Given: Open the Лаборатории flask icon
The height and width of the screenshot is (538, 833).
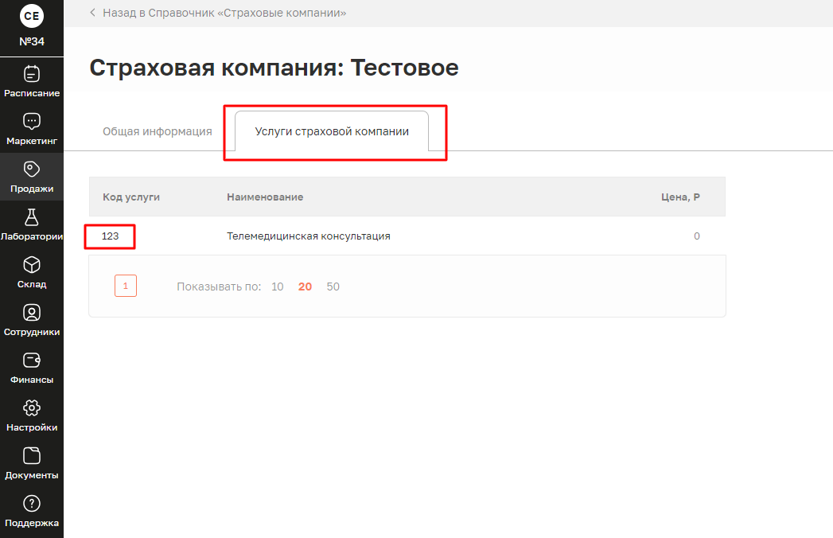Looking at the screenshot, I should 31,217.
